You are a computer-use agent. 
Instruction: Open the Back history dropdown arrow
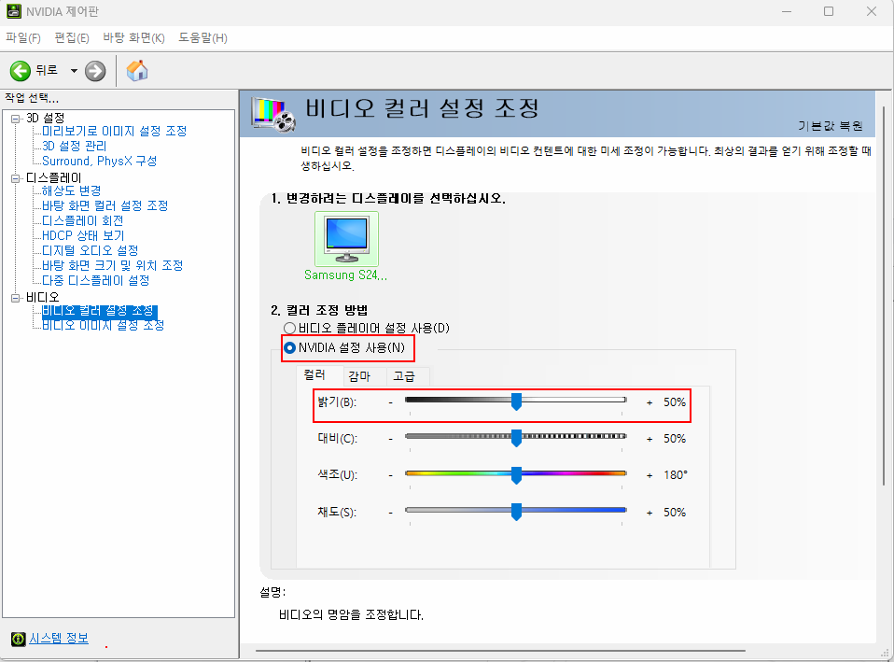click(x=74, y=71)
